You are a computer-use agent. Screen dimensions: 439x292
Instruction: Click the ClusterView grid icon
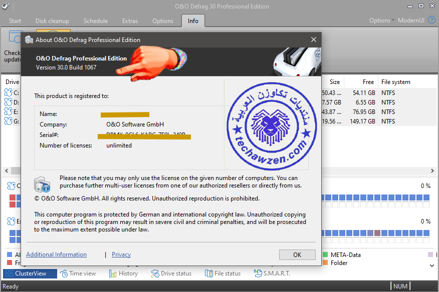pos(9,273)
